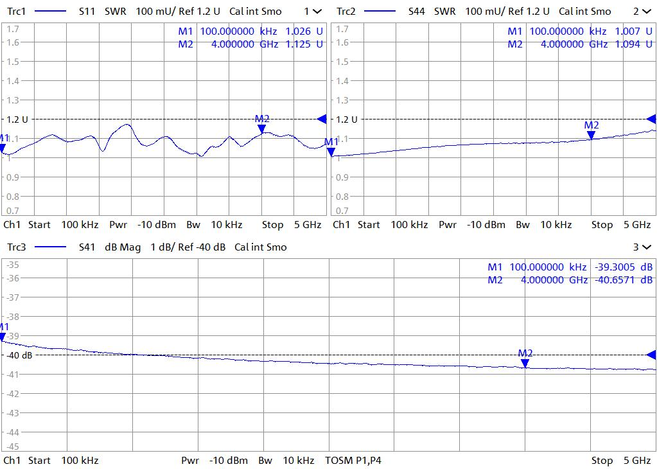Click the -40 dB reference level triangle
The width and height of the screenshot is (657, 469).
(x=651, y=355)
